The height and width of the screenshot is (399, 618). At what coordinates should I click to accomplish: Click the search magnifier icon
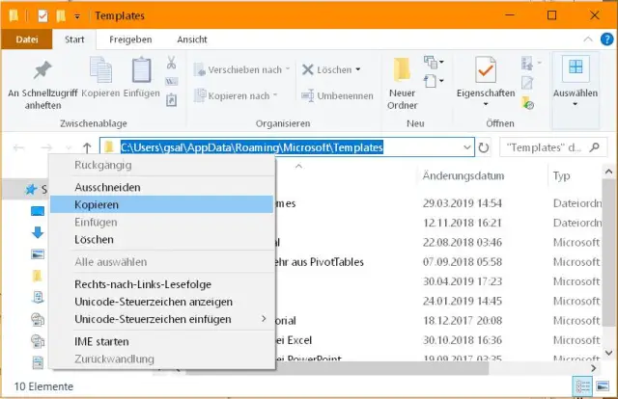pyautogui.click(x=595, y=147)
